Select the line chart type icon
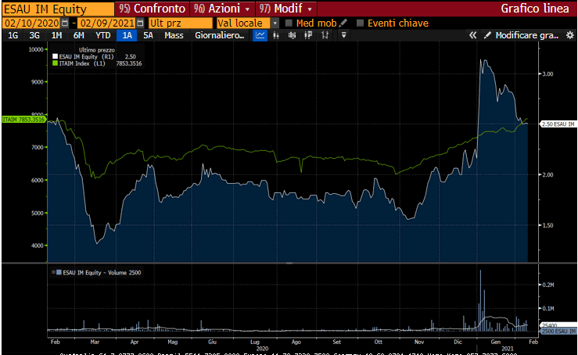Image resolution: width=578 pixels, height=355 pixels. tap(260, 36)
